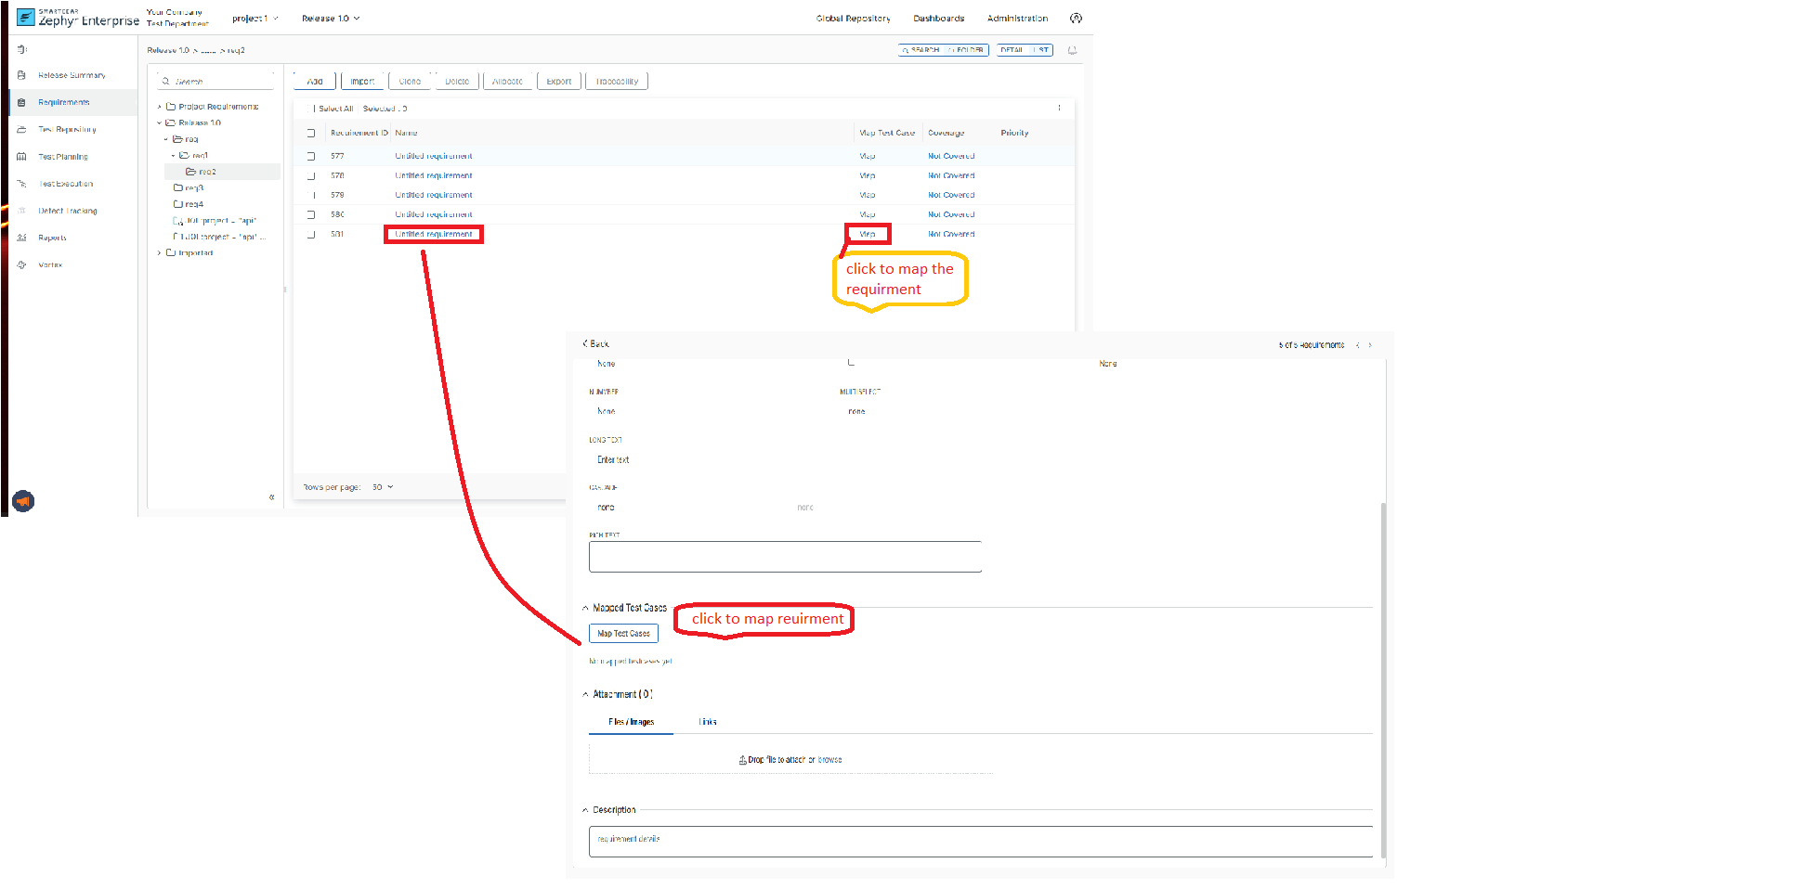The image size is (1802, 889).
Task: Open Defect Tracking in sidebar
Action: click(x=67, y=212)
